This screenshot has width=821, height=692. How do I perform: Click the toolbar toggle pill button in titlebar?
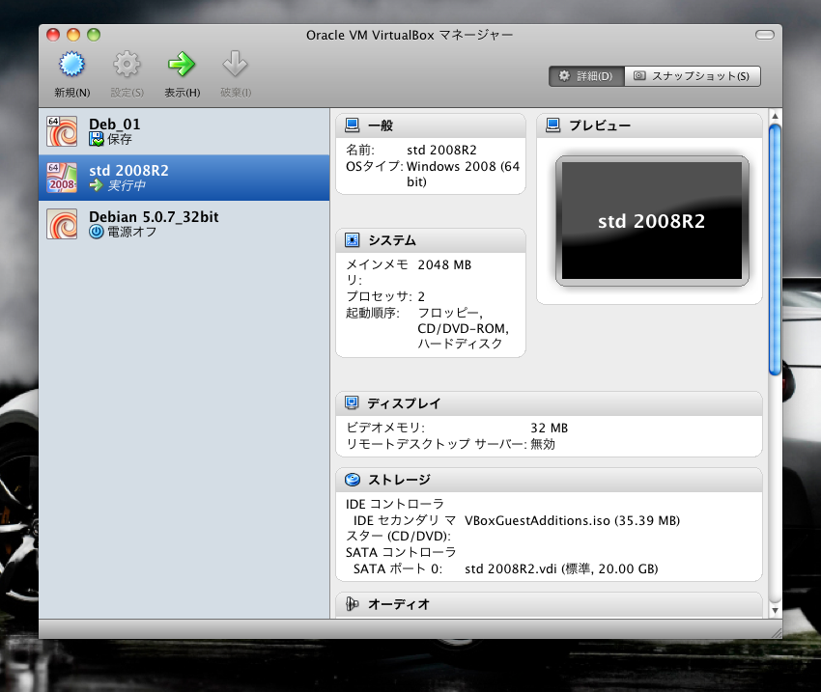pyautogui.click(x=764, y=35)
